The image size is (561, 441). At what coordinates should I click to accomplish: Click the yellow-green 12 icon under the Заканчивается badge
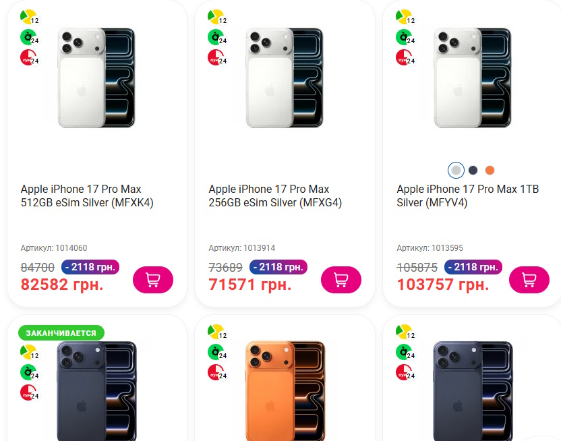click(30, 352)
